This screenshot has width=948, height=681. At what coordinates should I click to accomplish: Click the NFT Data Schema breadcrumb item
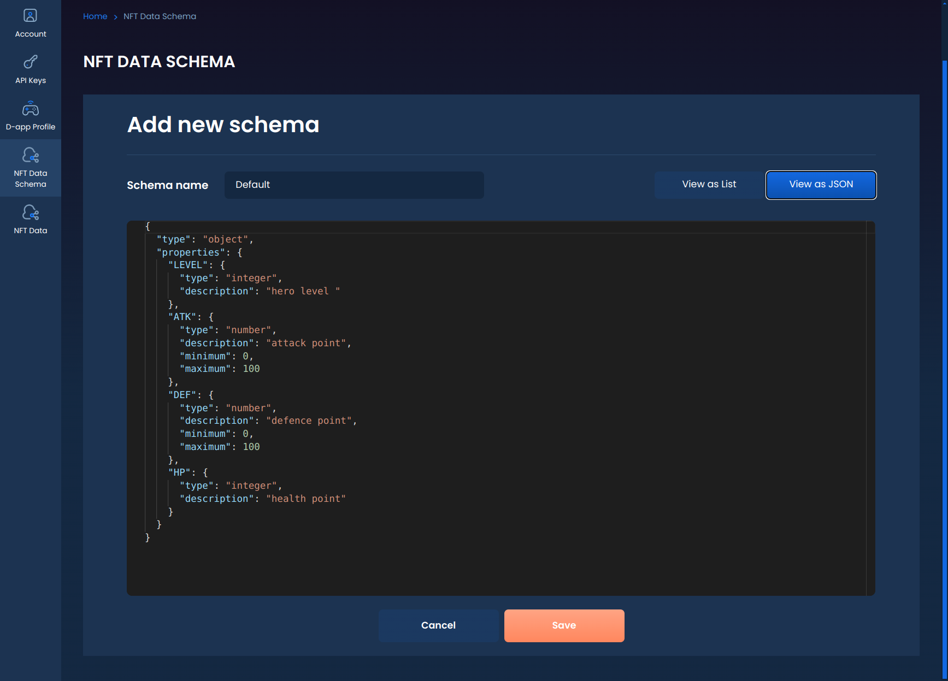tap(160, 16)
